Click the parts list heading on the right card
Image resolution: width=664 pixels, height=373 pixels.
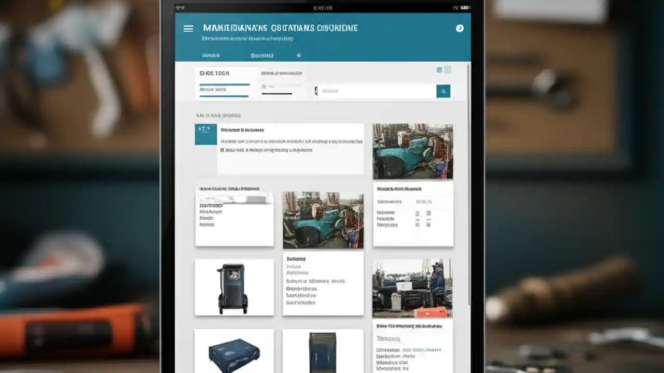399,188
